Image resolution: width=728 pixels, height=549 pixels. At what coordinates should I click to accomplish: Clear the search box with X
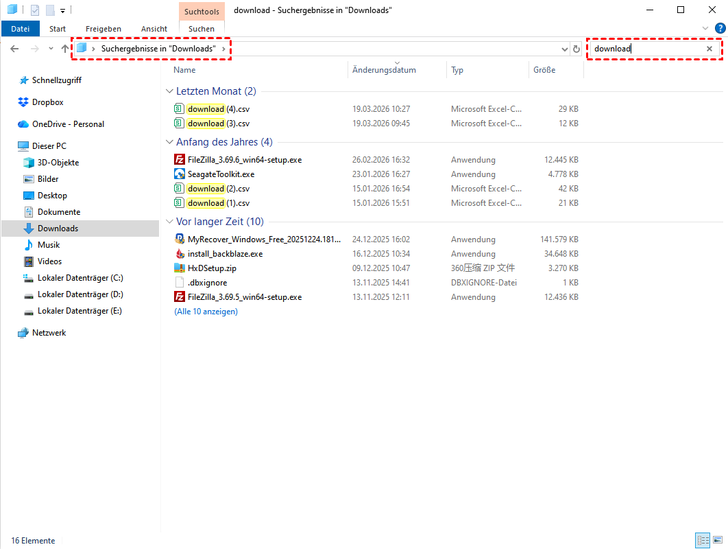[x=709, y=49]
